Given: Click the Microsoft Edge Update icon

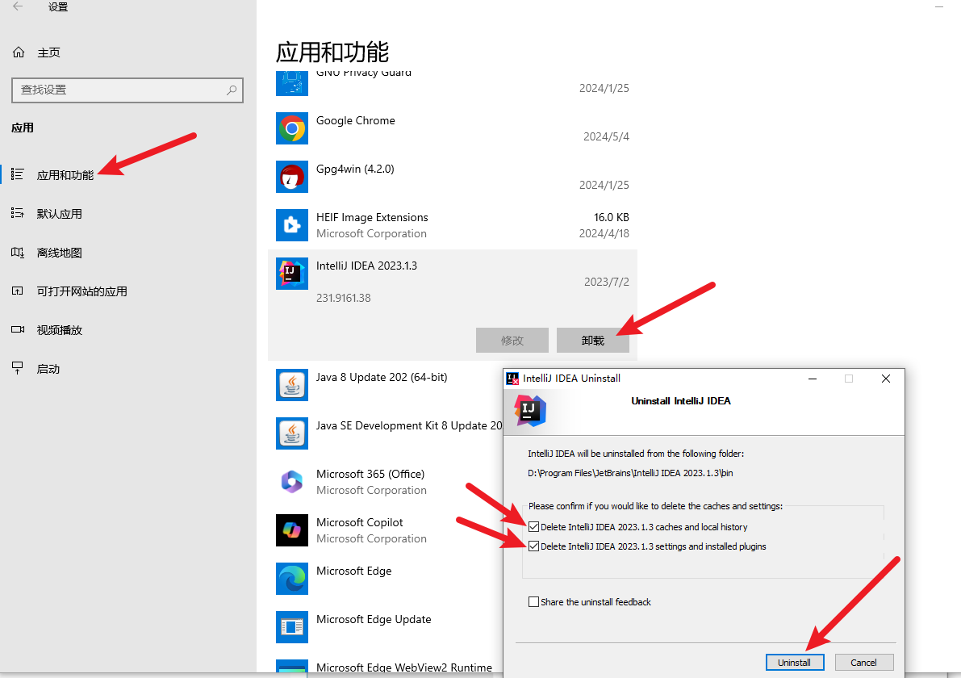Looking at the screenshot, I should point(292,627).
